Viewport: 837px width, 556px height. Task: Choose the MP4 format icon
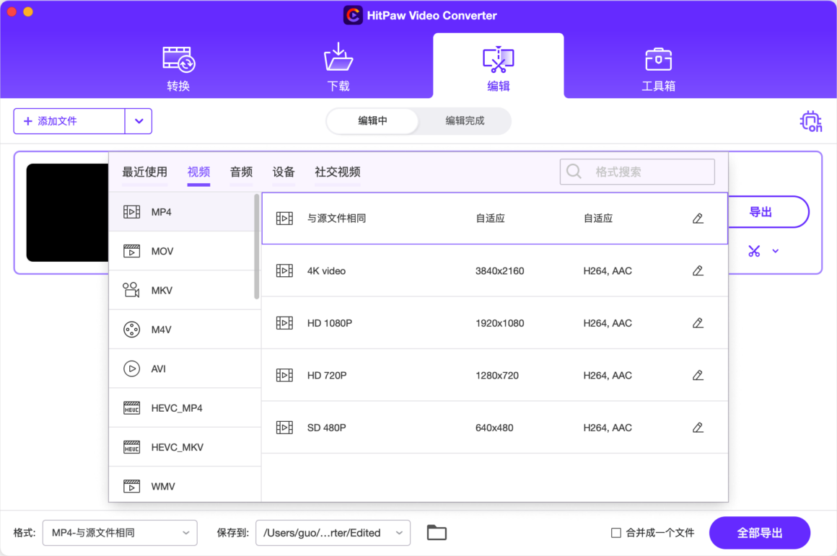(x=131, y=212)
